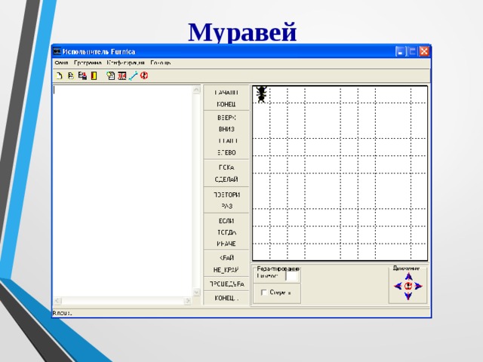The height and width of the screenshot is (362, 483).
Task: Move the ant down with the down arrow
Action: coord(408,296)
